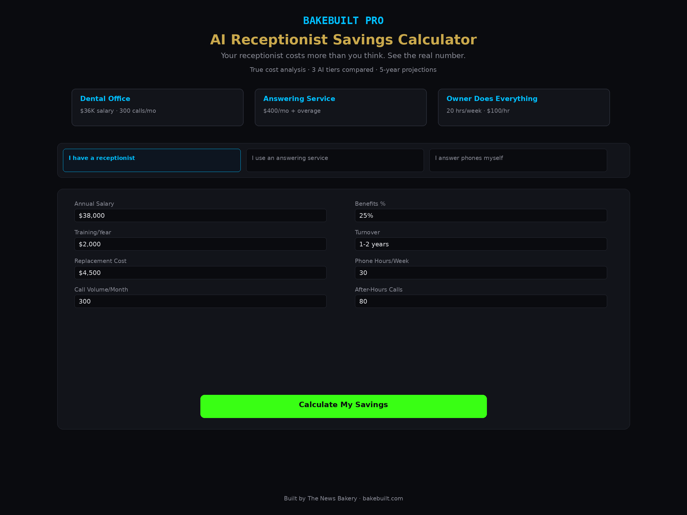Image resolution: width=687 pixels, height=515 pixels.
Task: Click the AI Receptionist Savings Calculator heading
Action: 343,40
